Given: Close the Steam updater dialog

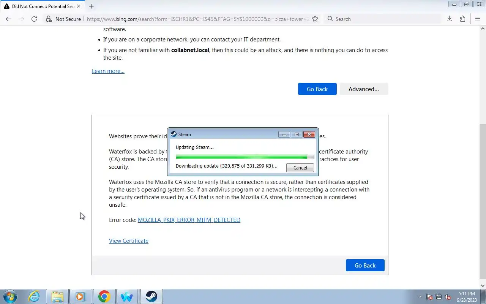Looking at the screenshot, I should (x=309, y=135).
